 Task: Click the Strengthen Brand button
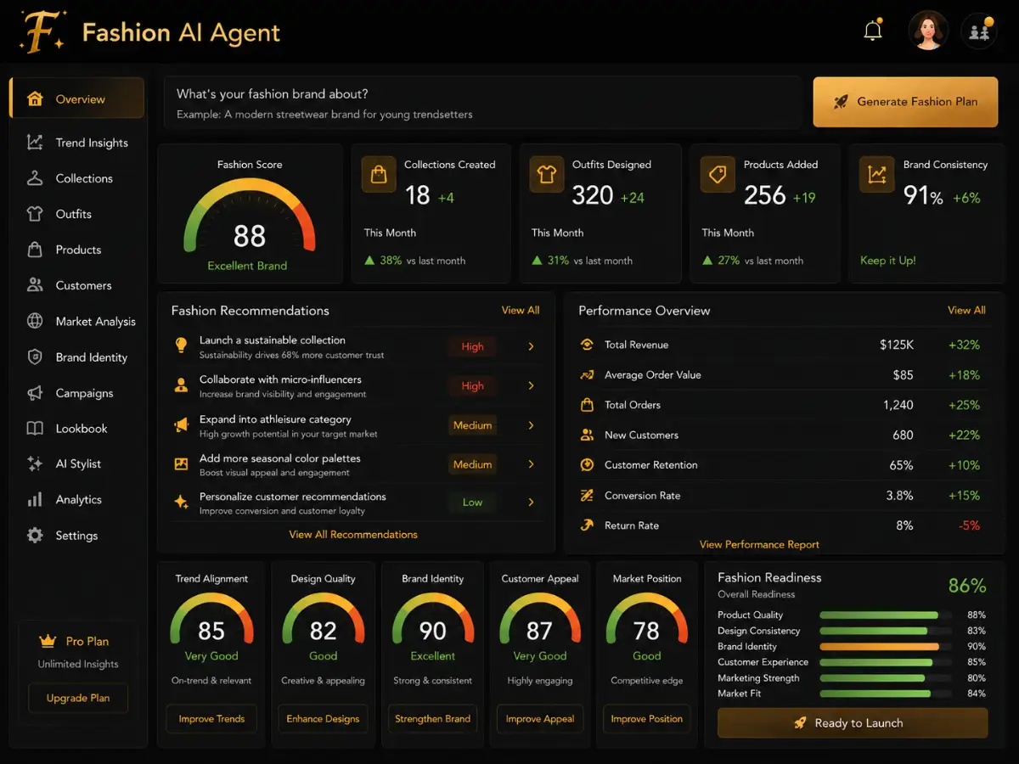coord(432,718)
